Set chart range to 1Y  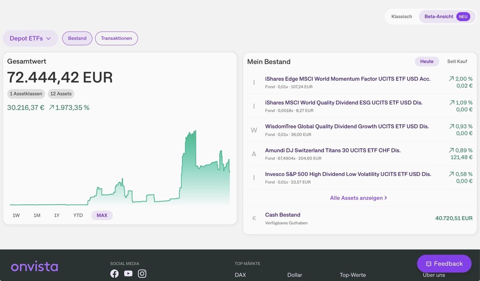tap(57, 215)
